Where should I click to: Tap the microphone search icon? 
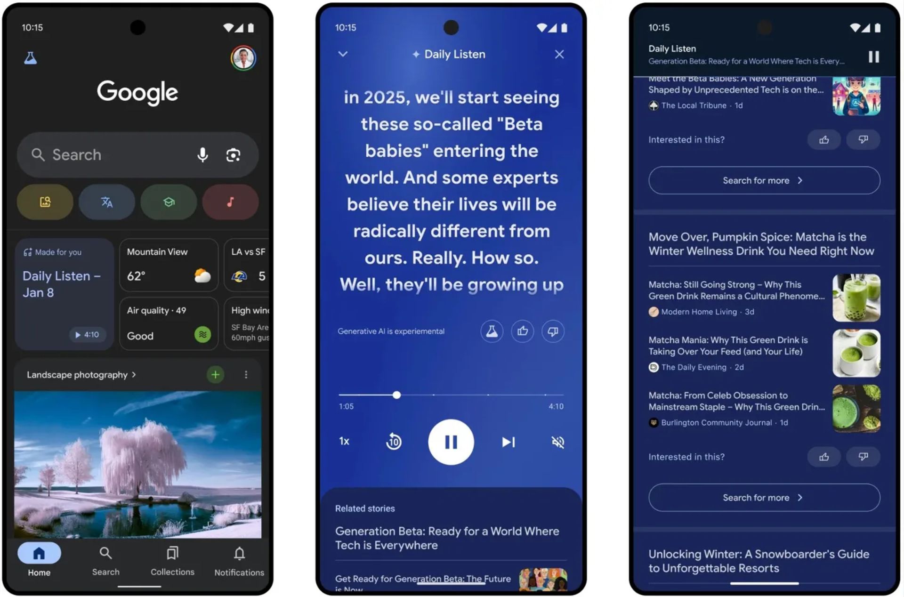pos(203,154)
